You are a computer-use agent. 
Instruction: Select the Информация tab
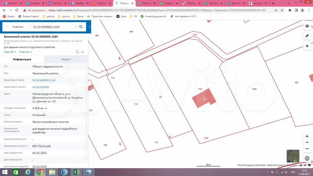click(22, 59)
